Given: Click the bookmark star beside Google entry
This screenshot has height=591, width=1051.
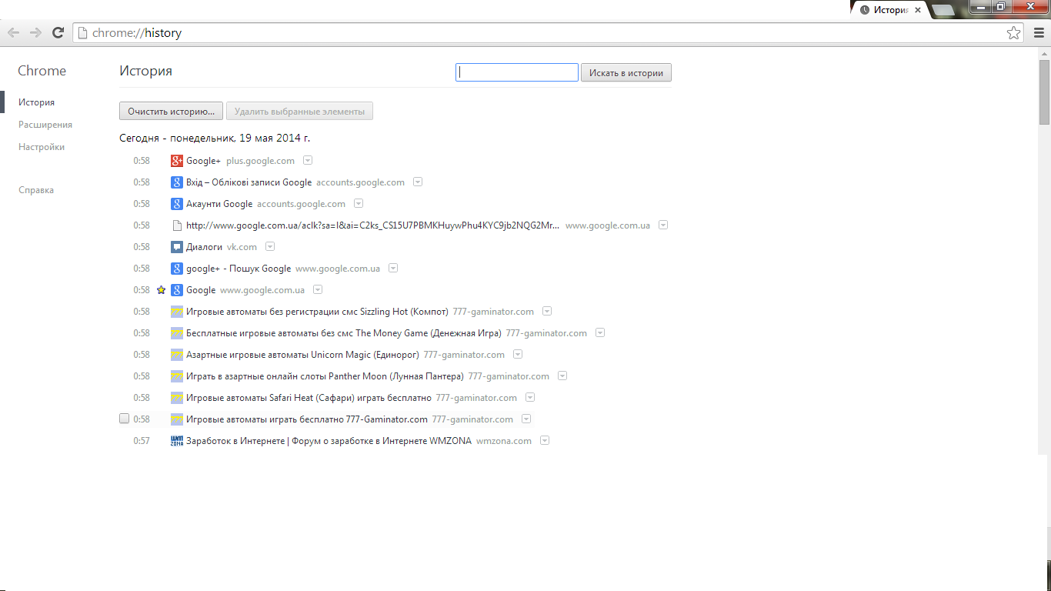Looking at the screenshot, I should [x=161, y=290].
